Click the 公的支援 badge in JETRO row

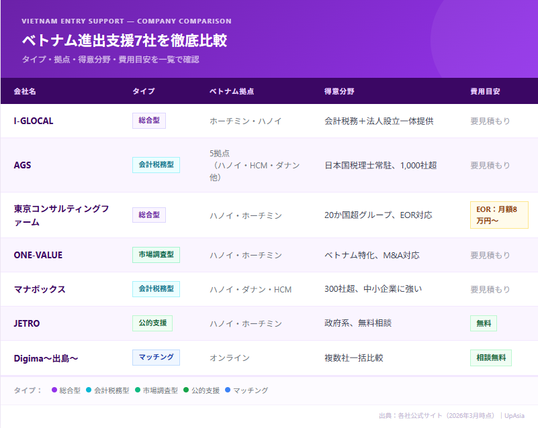point(152,323)
